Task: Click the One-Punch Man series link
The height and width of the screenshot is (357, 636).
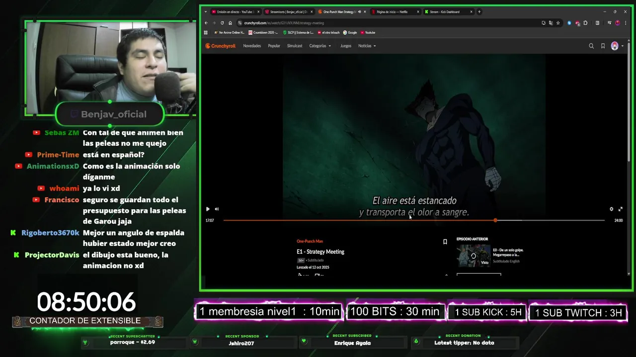Action: pos(310,241)
